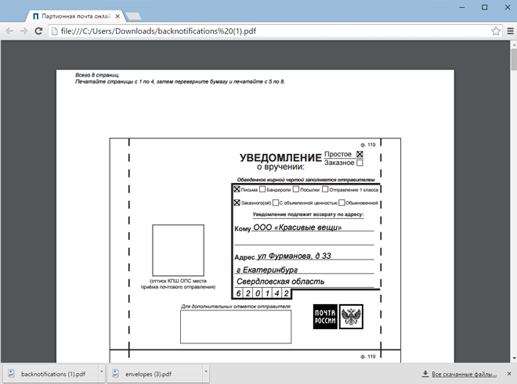
Task: Click the page icon in the address bar
Action: coord(55,31)
